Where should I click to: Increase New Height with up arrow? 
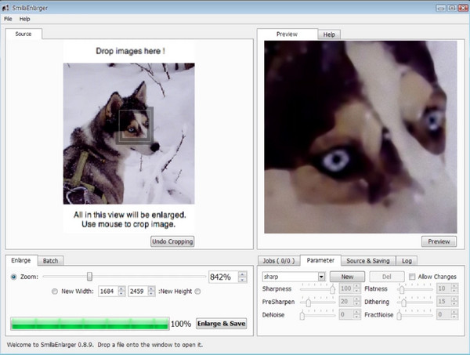pyautogui.click(x=151, y=288)
